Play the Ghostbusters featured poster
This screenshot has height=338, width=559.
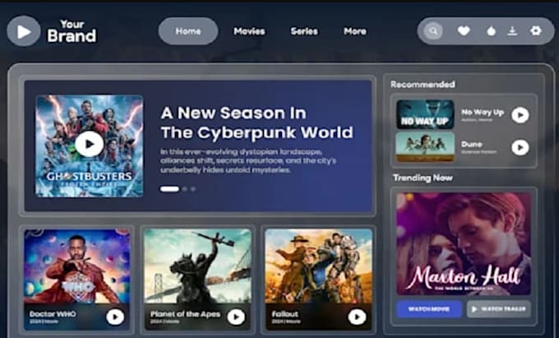(89, 144)
